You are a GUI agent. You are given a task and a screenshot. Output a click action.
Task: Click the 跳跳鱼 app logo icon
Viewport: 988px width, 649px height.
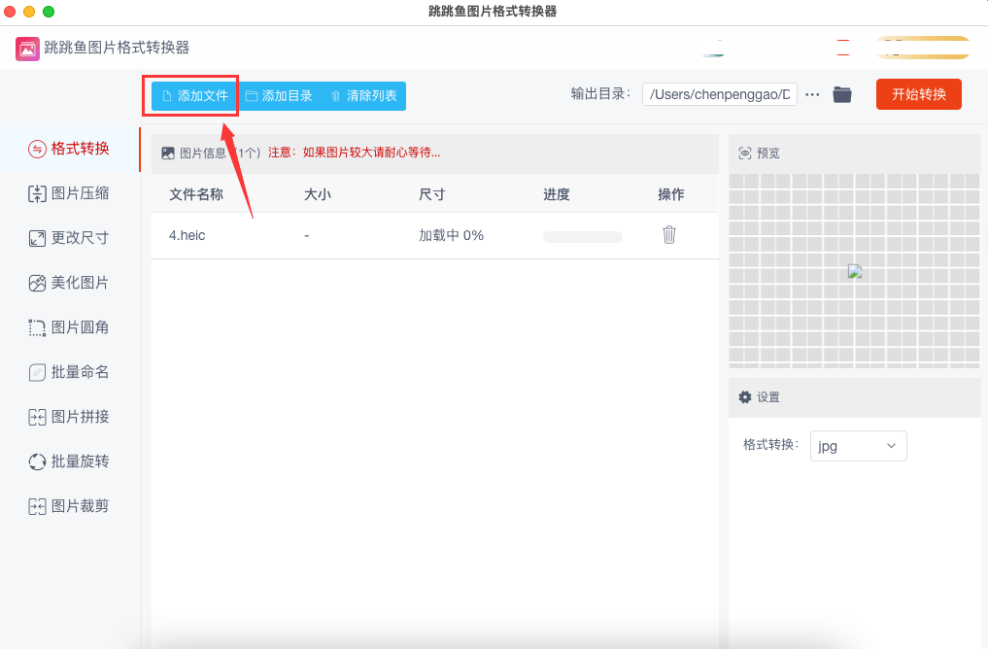click(x=27, y=48)
